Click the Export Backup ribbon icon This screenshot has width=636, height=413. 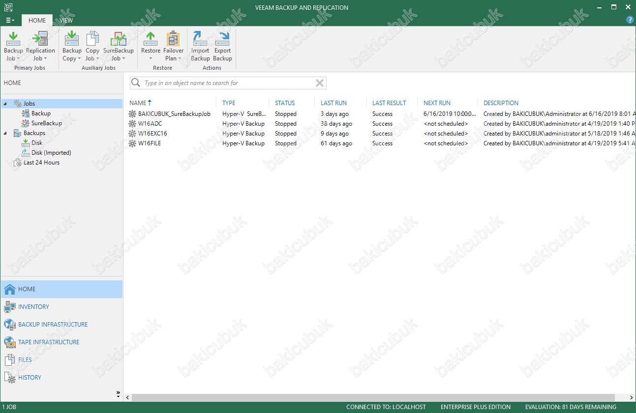(x=222, y=38)
